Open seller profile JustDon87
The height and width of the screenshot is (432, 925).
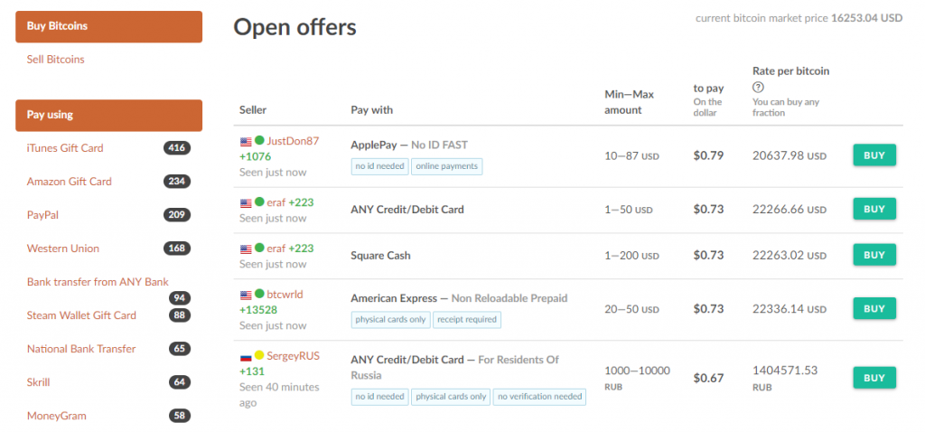(294, 141)
